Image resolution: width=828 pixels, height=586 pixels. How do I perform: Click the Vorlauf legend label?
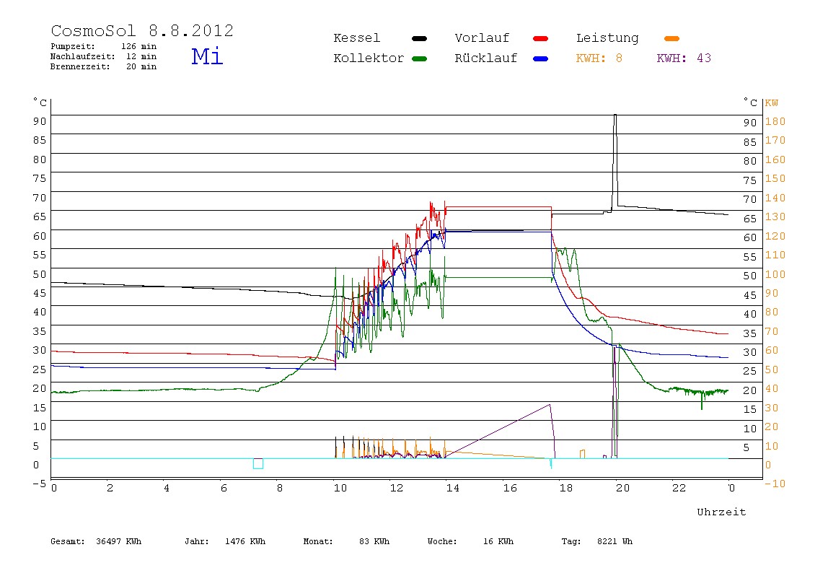(482, 38)
